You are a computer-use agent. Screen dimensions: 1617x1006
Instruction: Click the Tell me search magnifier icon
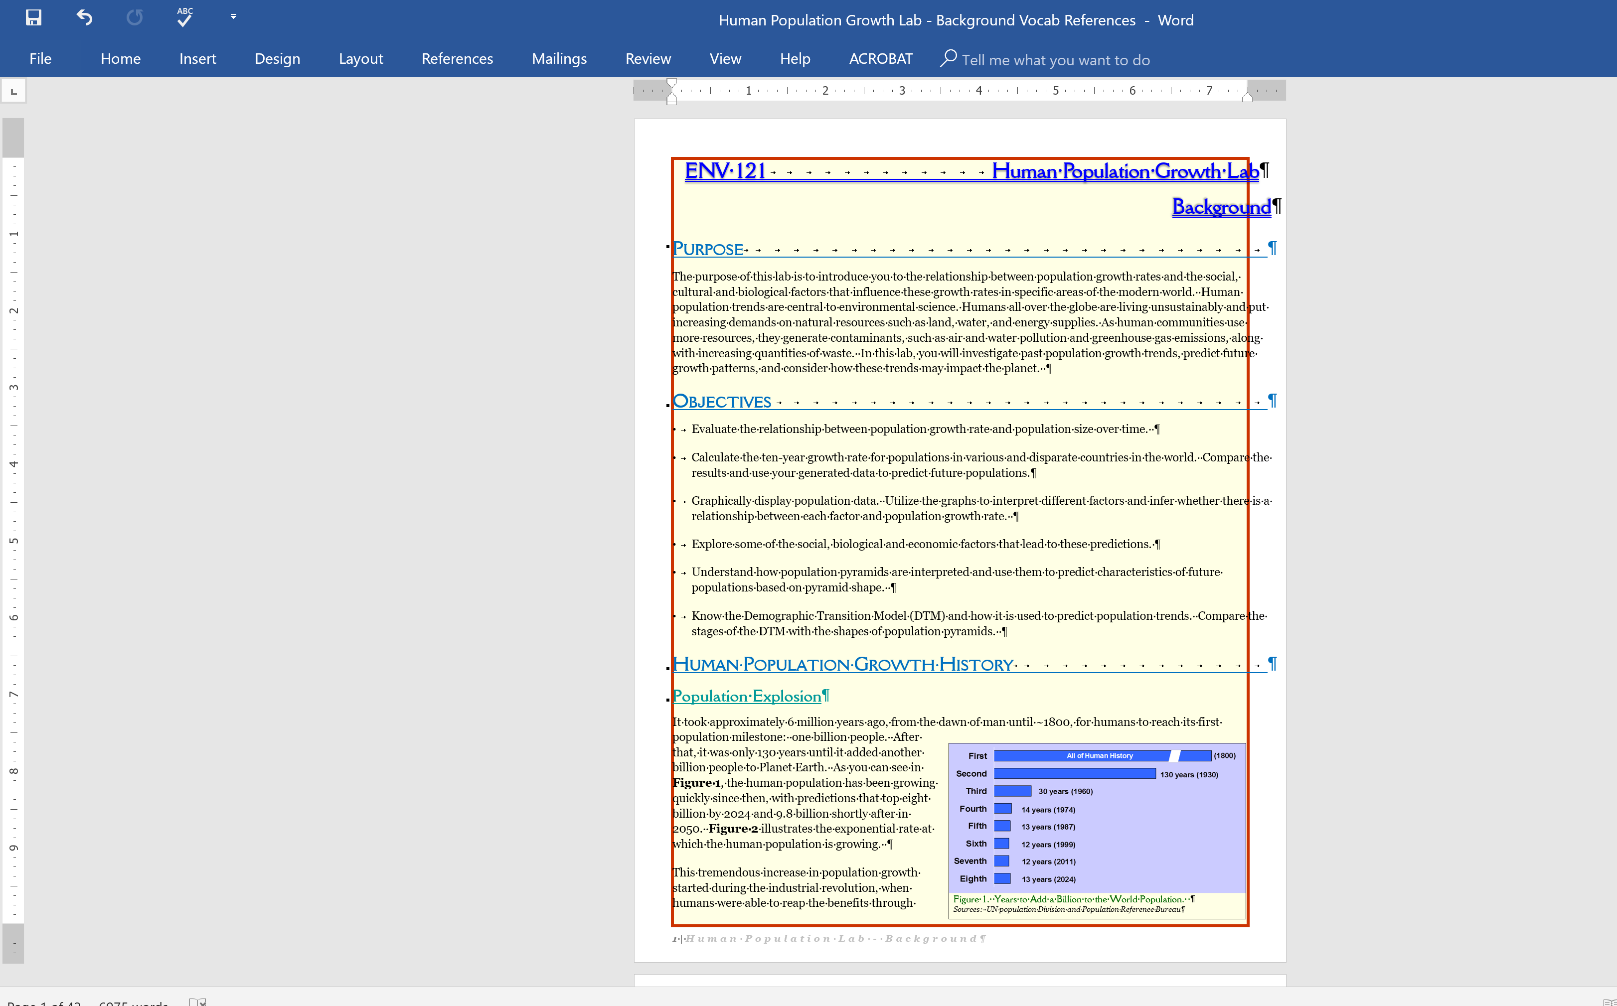click(x=948, y=59)
